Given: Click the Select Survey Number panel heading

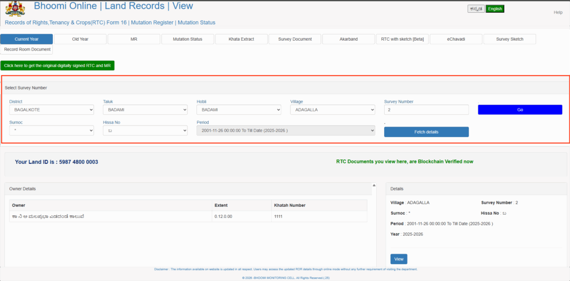Looking at the screenshot, I should 26,88.
